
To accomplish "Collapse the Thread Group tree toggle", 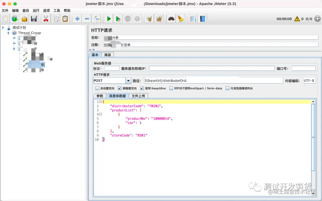I will click(x=8, y=33).
